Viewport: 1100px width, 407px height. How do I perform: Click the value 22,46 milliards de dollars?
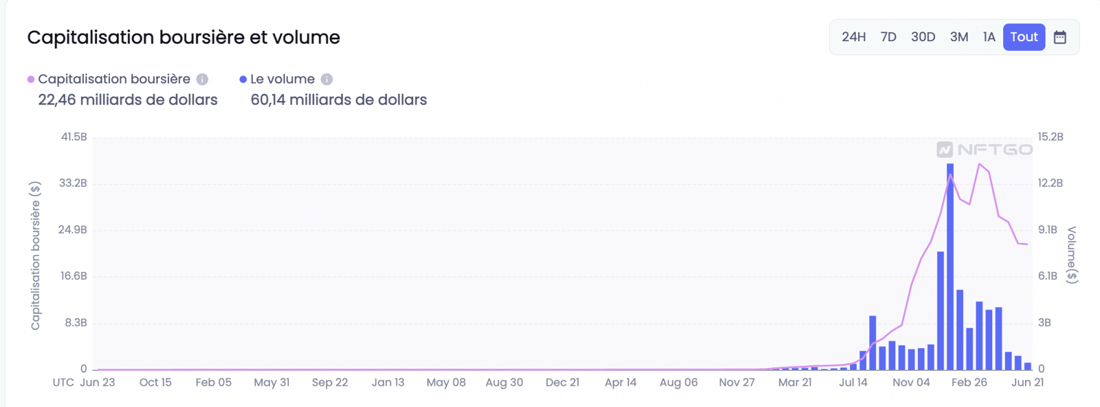[127, 100]
